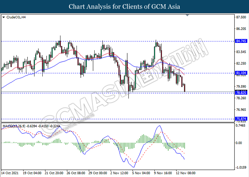
Task: Click the 12 Nov 08:00 time label
Action: click(x=186, y=173)
